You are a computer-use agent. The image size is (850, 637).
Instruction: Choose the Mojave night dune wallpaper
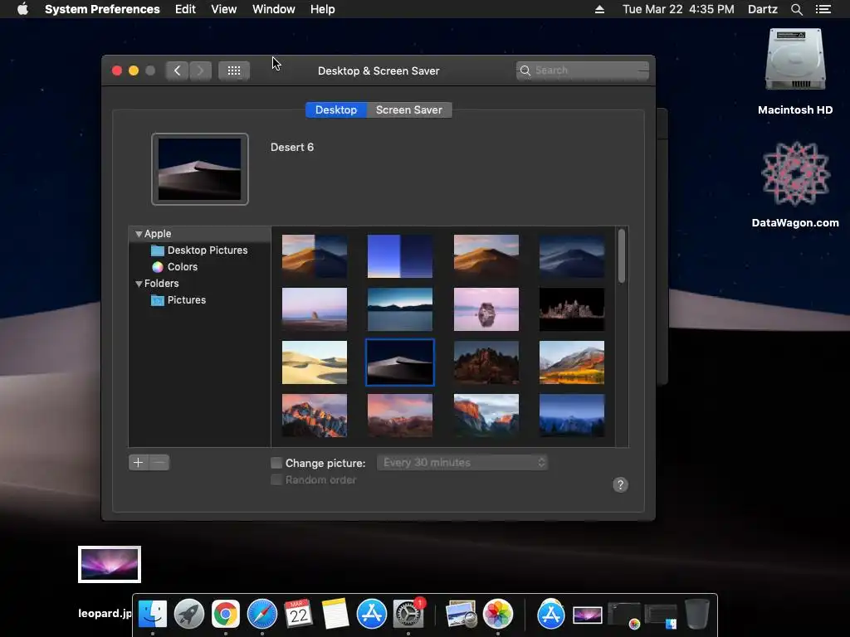tap(572, 256)
